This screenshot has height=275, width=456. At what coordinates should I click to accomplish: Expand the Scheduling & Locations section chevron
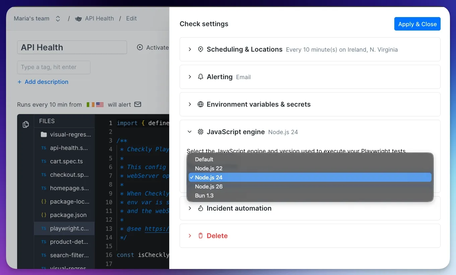[x=190, y=49]
